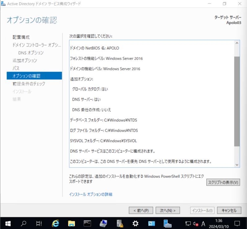
Task: Click the scroll up arrow in review box
Action: [237, 43]
